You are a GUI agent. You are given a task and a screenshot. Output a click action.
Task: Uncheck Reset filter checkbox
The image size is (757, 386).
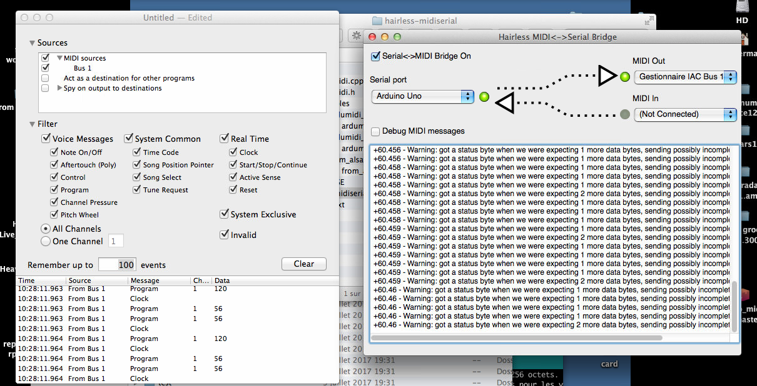[233, 189]
